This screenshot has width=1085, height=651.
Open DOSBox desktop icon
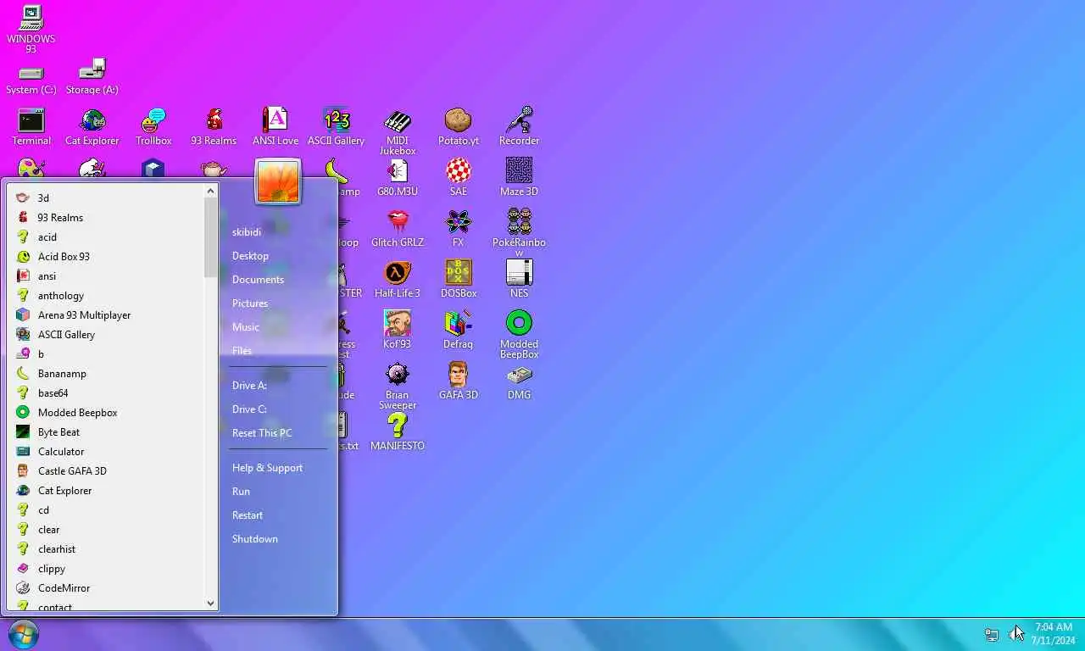click(x=459, y=279)
